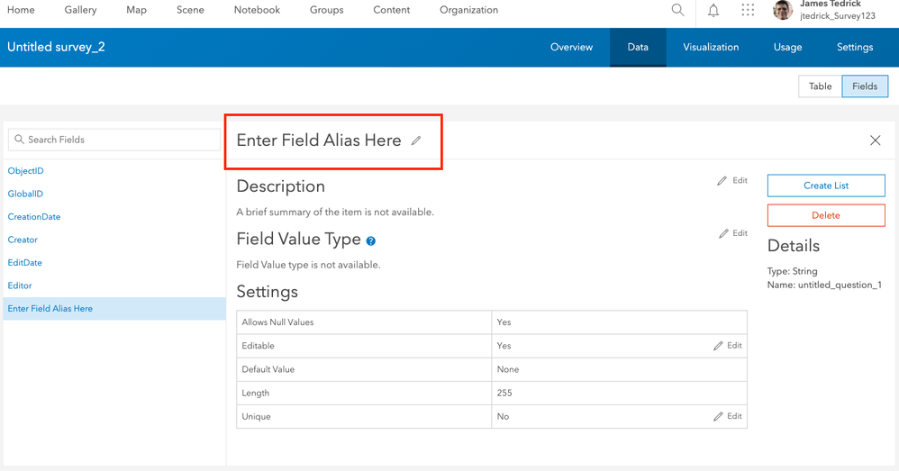Click James Tedrick profile avatar

pyautogui.click(x=783, y=10)
